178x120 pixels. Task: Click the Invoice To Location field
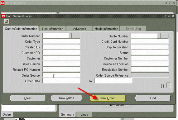tap(150, 64)
